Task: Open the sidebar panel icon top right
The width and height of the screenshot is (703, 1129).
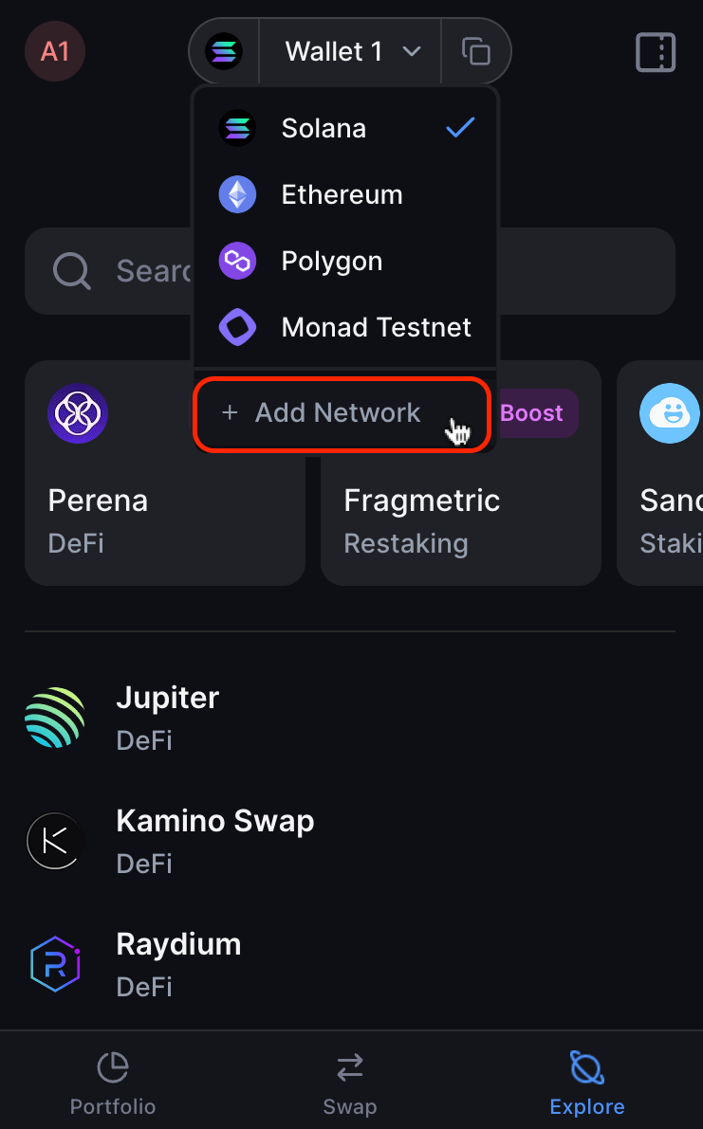Action: [x=655, y=51]
